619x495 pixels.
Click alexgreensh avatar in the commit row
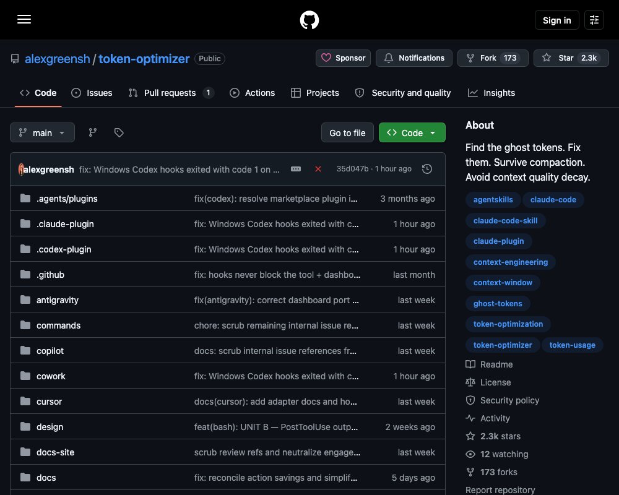(21, 170)
